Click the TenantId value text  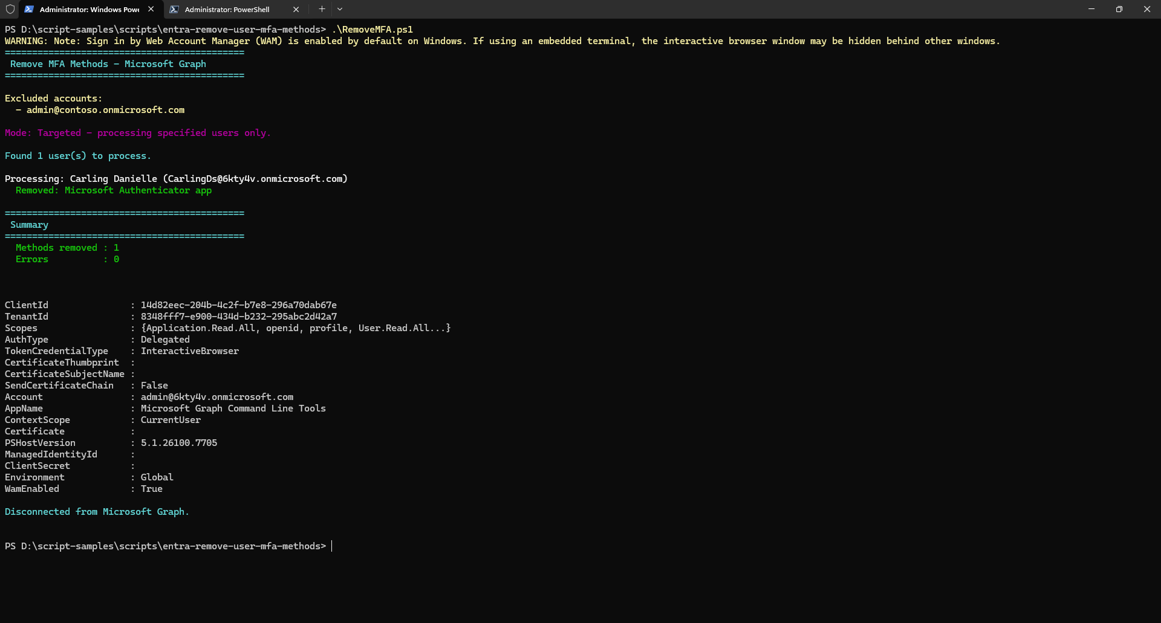coord(238,316)
